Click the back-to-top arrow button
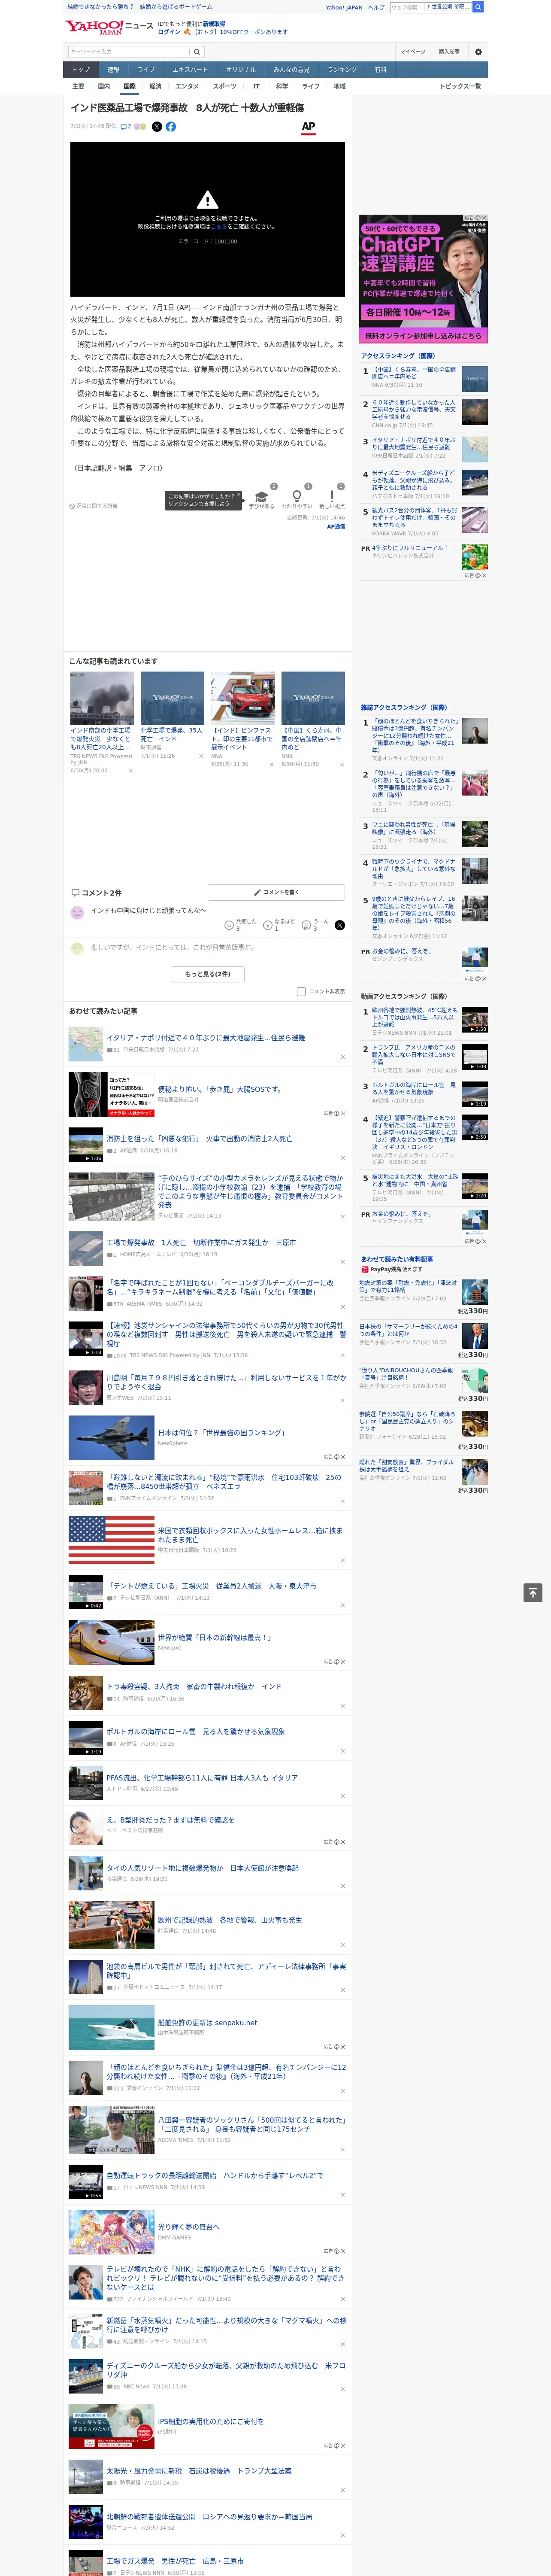This screenshot has width=551, height=2576. click(533, 1593)
